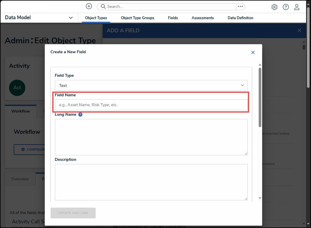Switch to the Object Types tab
This screenshot has height=228, width=311.
[x=96, y=18]
